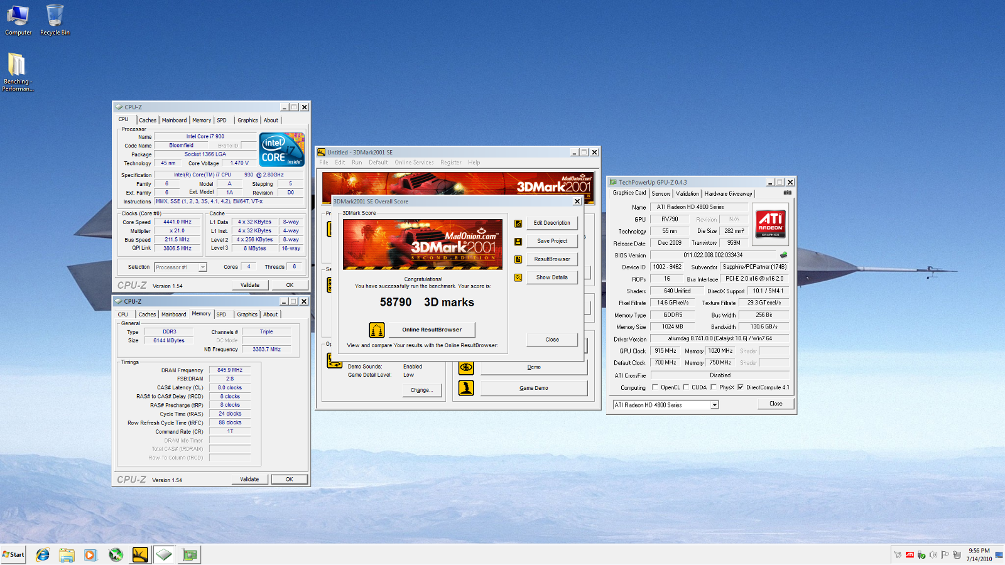Viewport: 1005px width, 565px height.
Task: Click the ResultBrowser button
Action: (x=552, y=259)
